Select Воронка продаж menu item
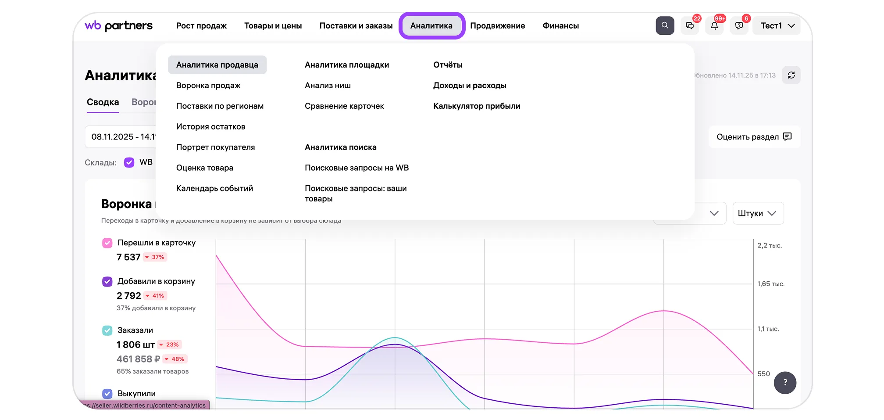 (x=208, y=86)
